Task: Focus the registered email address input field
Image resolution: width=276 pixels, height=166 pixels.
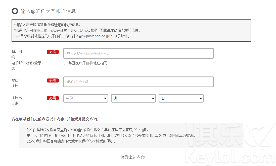Action: coord(138,53)
